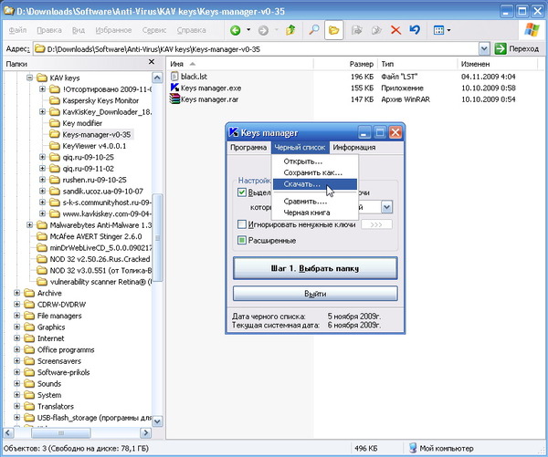Enable Игнорировать ненужные ключи checkbox
Viewport: 548px width, 457px height.
tap(241, 224)
